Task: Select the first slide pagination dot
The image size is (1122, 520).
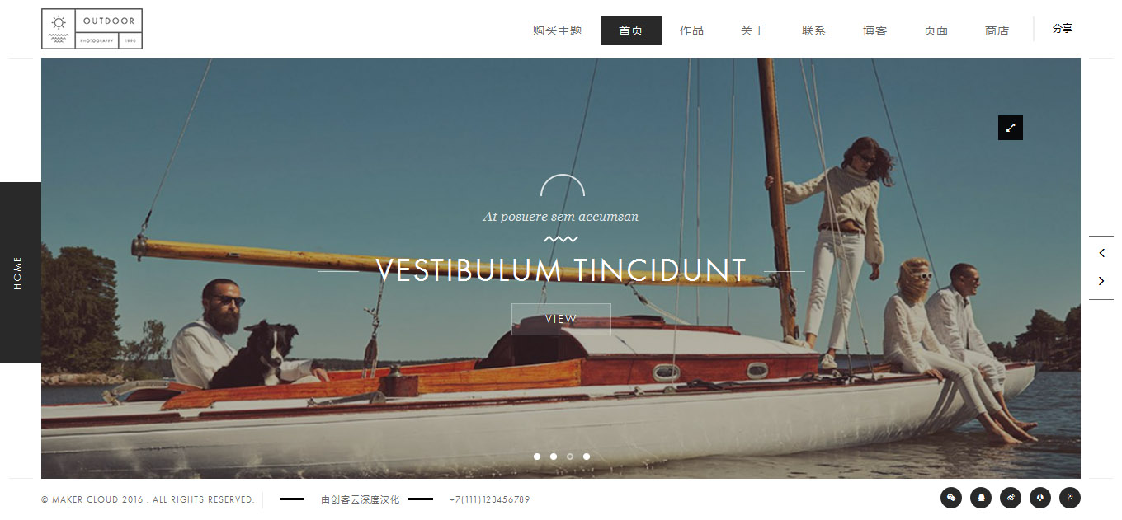Action: [537, 456]
